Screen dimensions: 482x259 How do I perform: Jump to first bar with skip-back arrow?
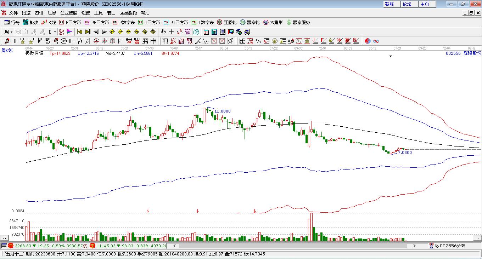pyautogui.click(x=80, y=32)
